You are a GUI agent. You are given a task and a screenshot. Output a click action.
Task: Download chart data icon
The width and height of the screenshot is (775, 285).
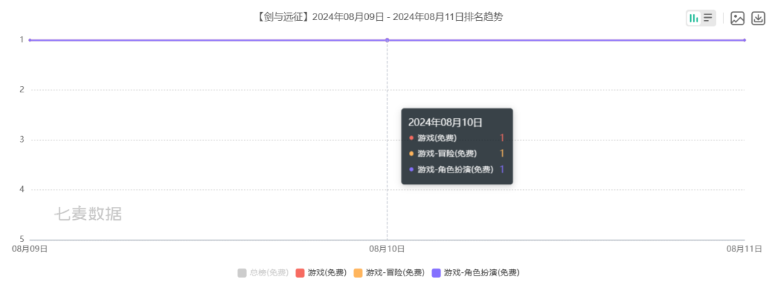tap(758, 18)
